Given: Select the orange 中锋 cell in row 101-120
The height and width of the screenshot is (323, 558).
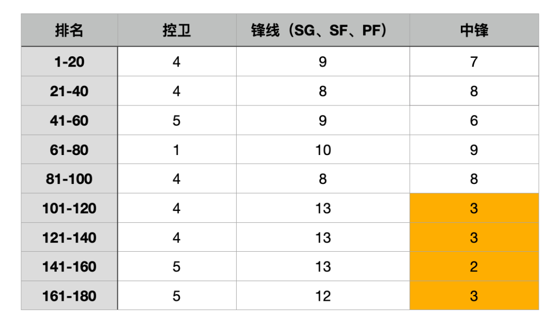Looking at the screenshot, I should click(474, 208).
